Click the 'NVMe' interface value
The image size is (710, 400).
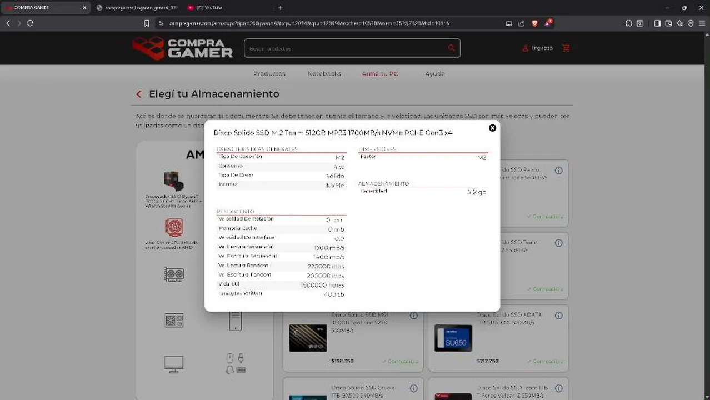tap(335, 186)
